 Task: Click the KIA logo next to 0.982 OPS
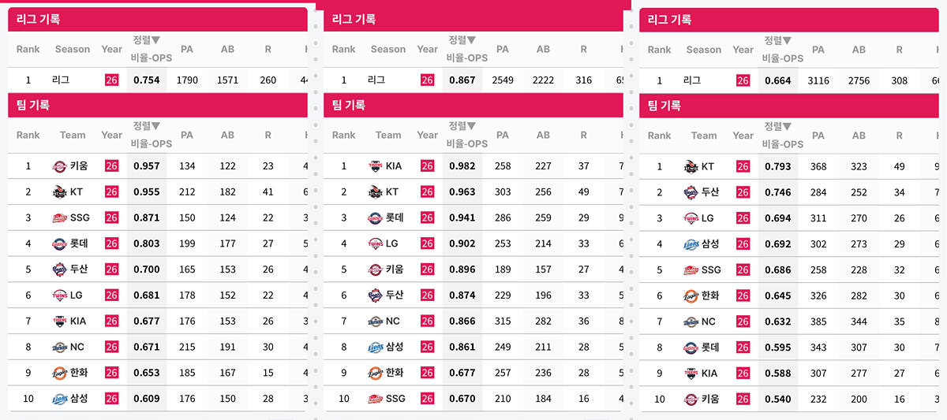coord(376,166)
